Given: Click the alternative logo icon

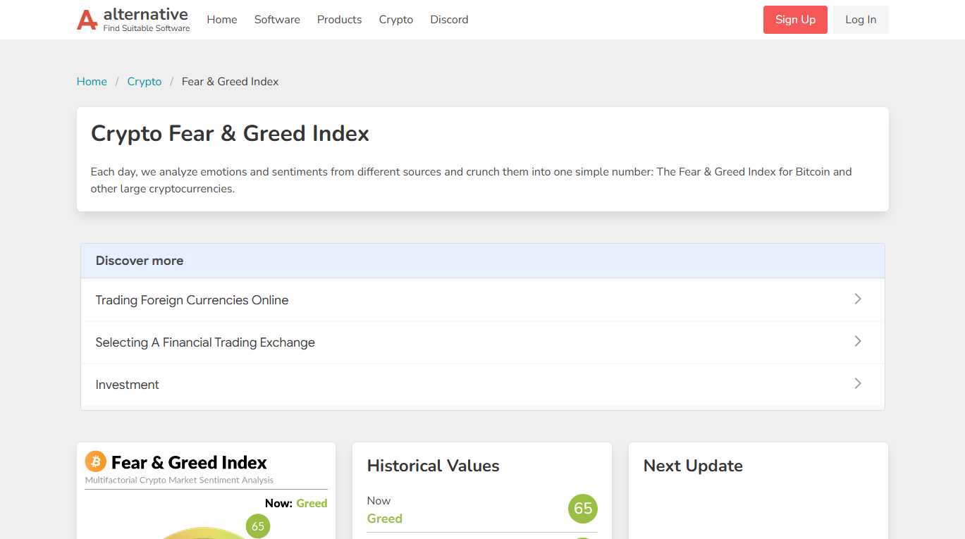Looking at the screenshot, I should pos(87,20).
